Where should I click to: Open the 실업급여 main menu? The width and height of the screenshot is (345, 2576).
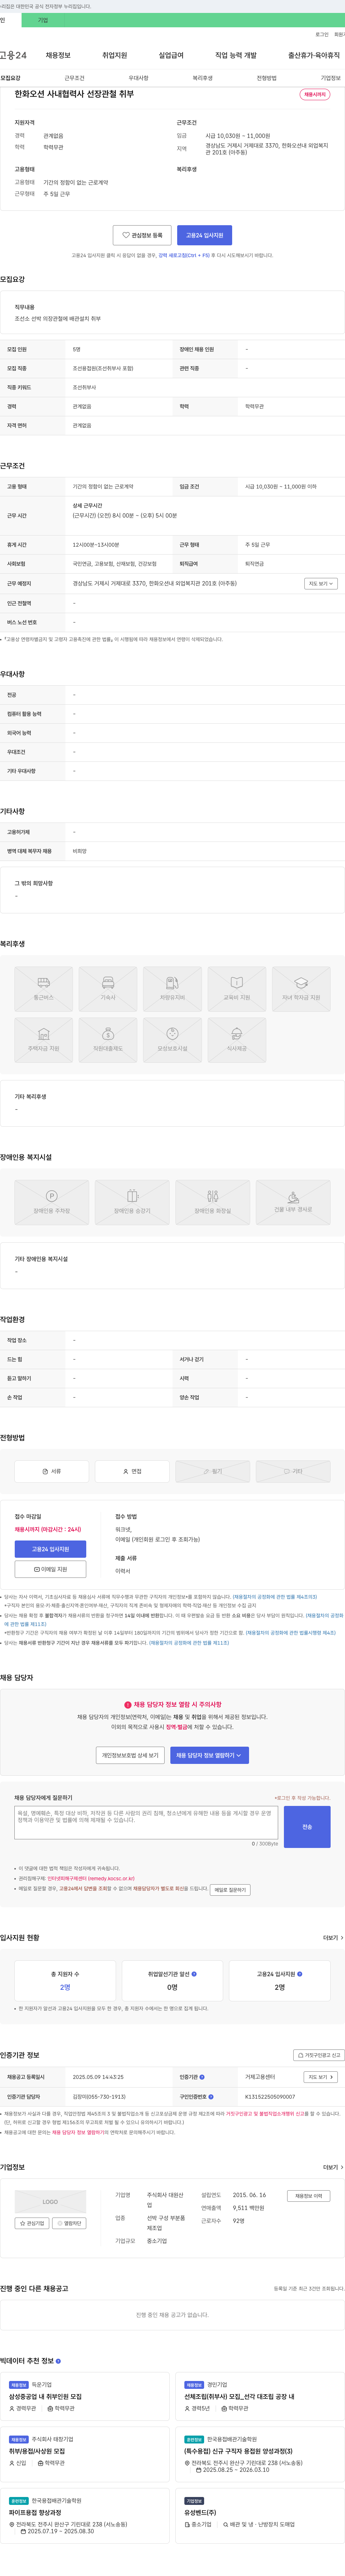point(171,55)
